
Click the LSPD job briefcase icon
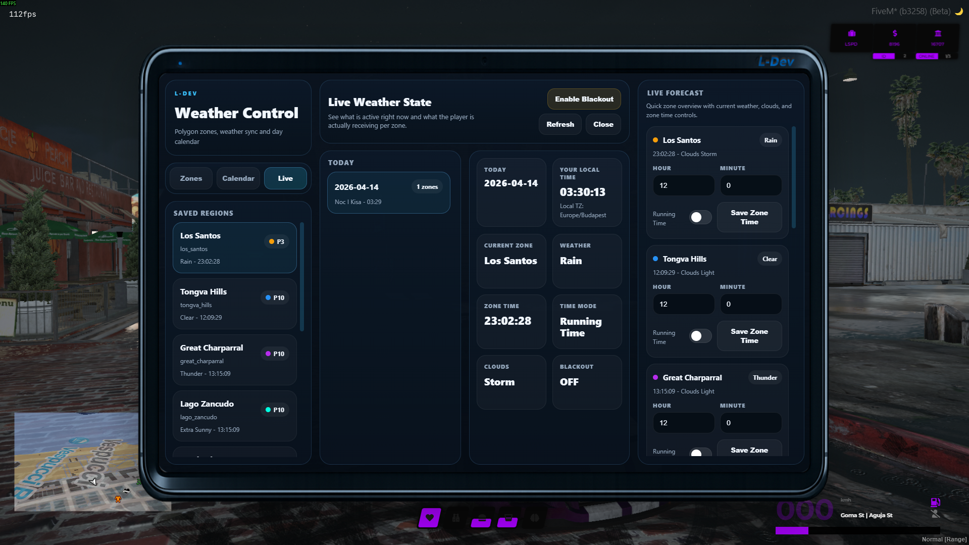coord(852,33)
